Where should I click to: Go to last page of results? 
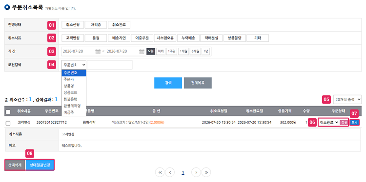coord(206,172)
